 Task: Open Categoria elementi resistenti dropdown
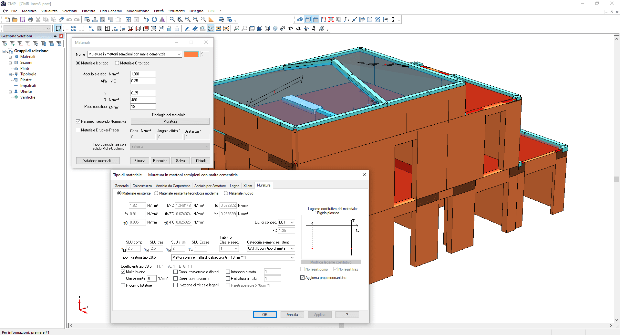[292, 248]
